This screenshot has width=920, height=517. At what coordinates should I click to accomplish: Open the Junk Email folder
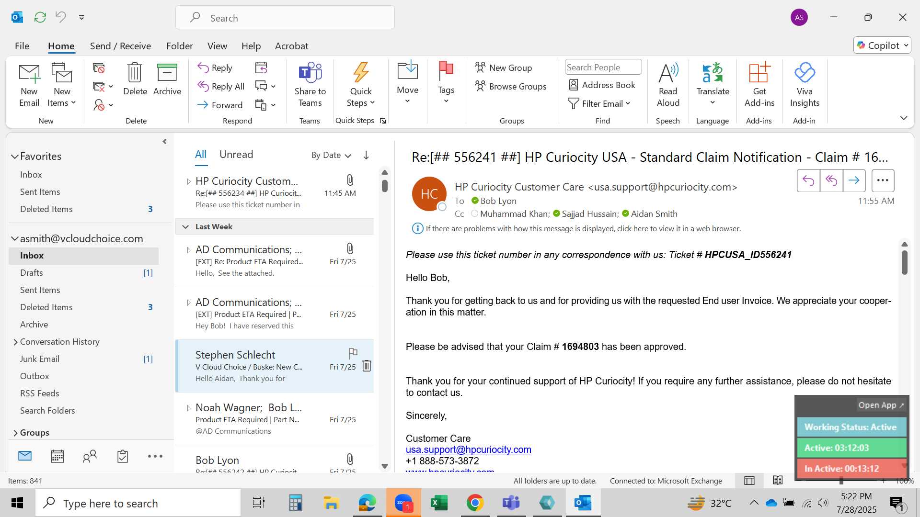(83, 359)
